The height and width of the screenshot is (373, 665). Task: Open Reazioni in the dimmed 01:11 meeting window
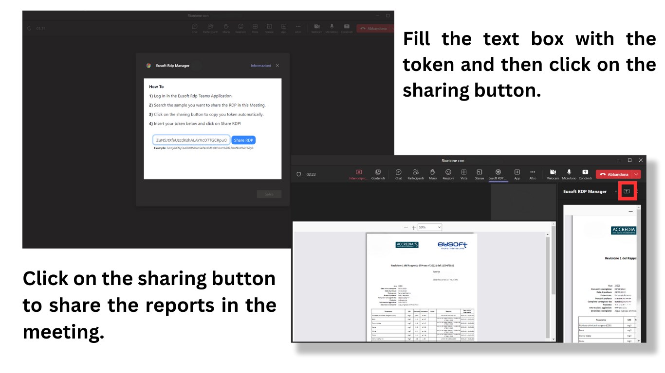[240, 28]
